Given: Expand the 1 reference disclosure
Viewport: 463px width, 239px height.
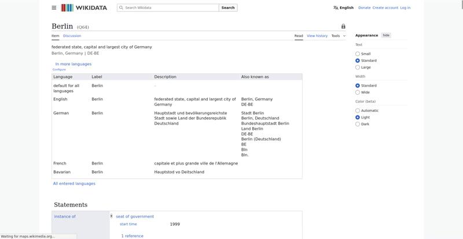Looking at the screenshot, I should click(133, 236).
